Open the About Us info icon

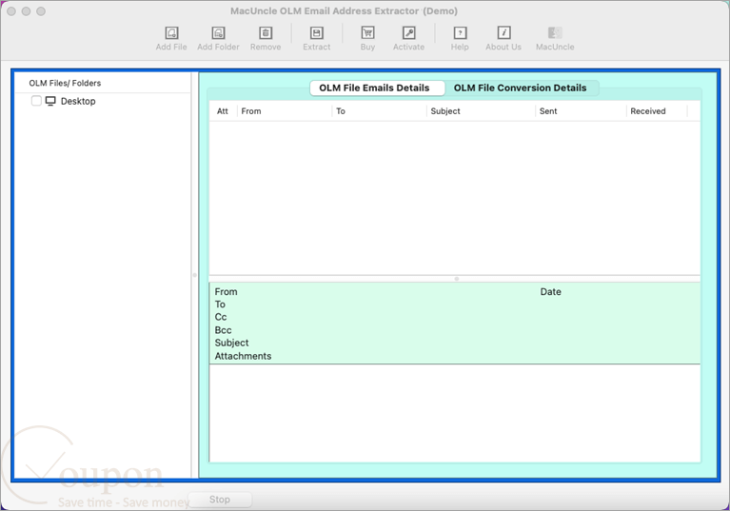[x=503, y=32]
